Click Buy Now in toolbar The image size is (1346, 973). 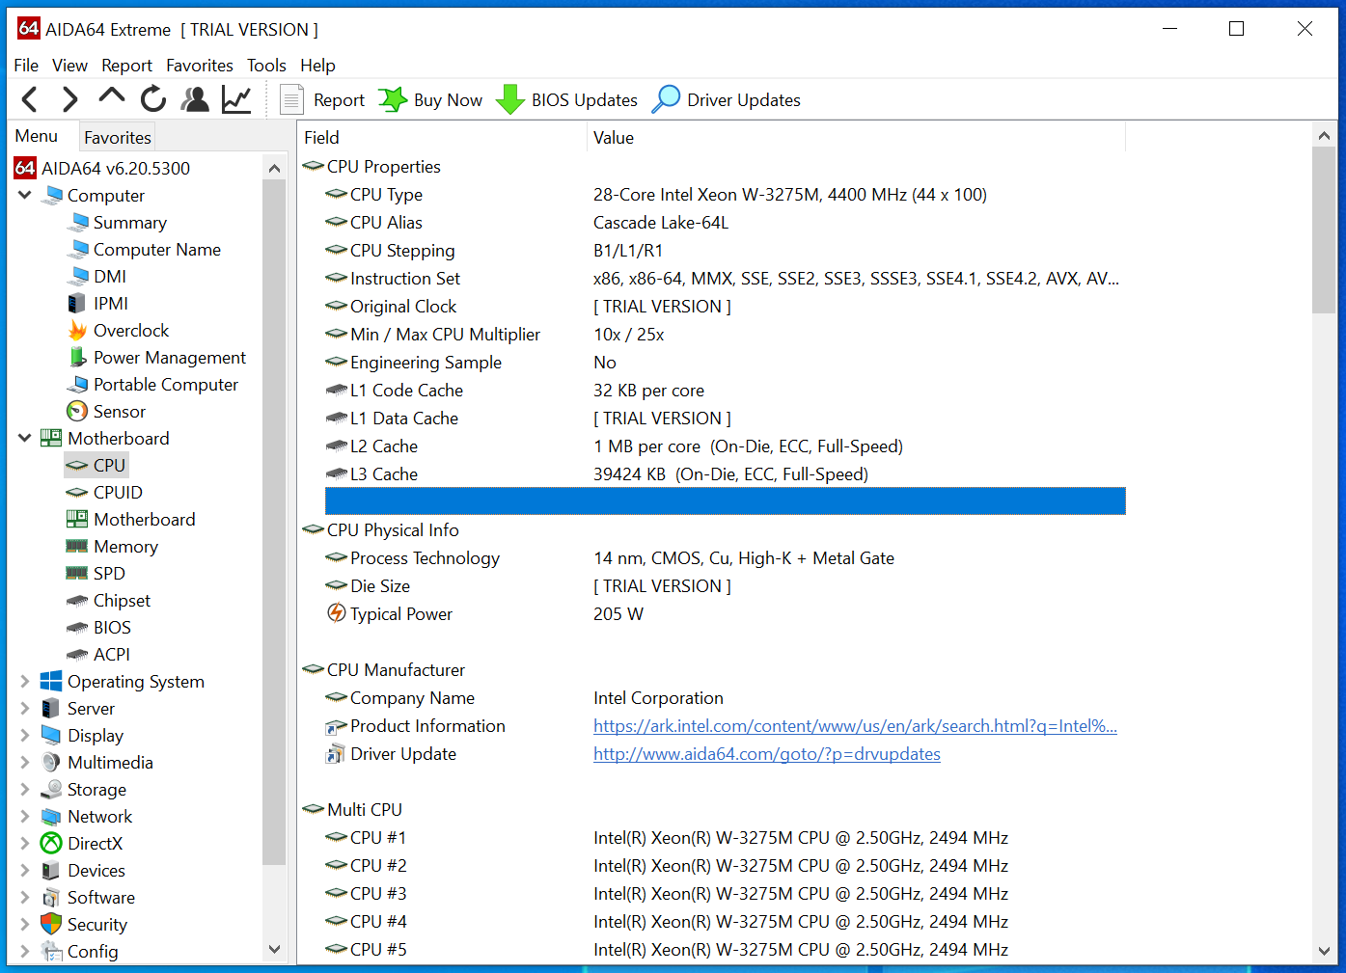pos(430,99)
